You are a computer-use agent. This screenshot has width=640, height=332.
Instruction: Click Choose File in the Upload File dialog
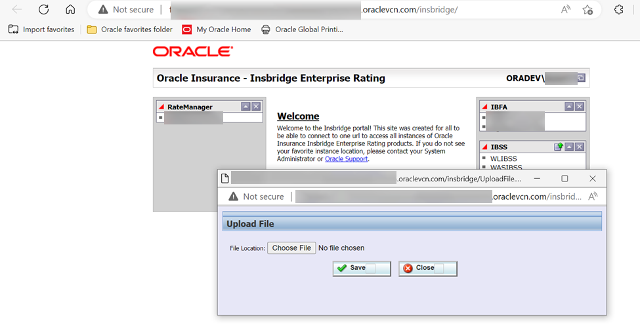pos(291,248)
